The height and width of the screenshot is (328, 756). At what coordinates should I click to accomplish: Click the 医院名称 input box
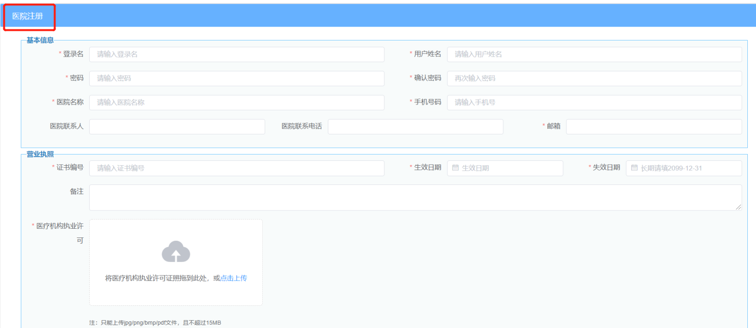(236, 103)
